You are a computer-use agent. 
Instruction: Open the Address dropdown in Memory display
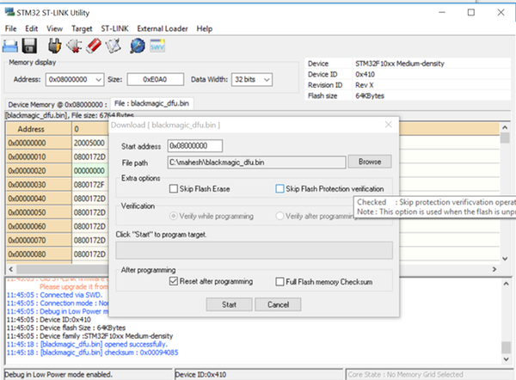click(x=98, y=80)
